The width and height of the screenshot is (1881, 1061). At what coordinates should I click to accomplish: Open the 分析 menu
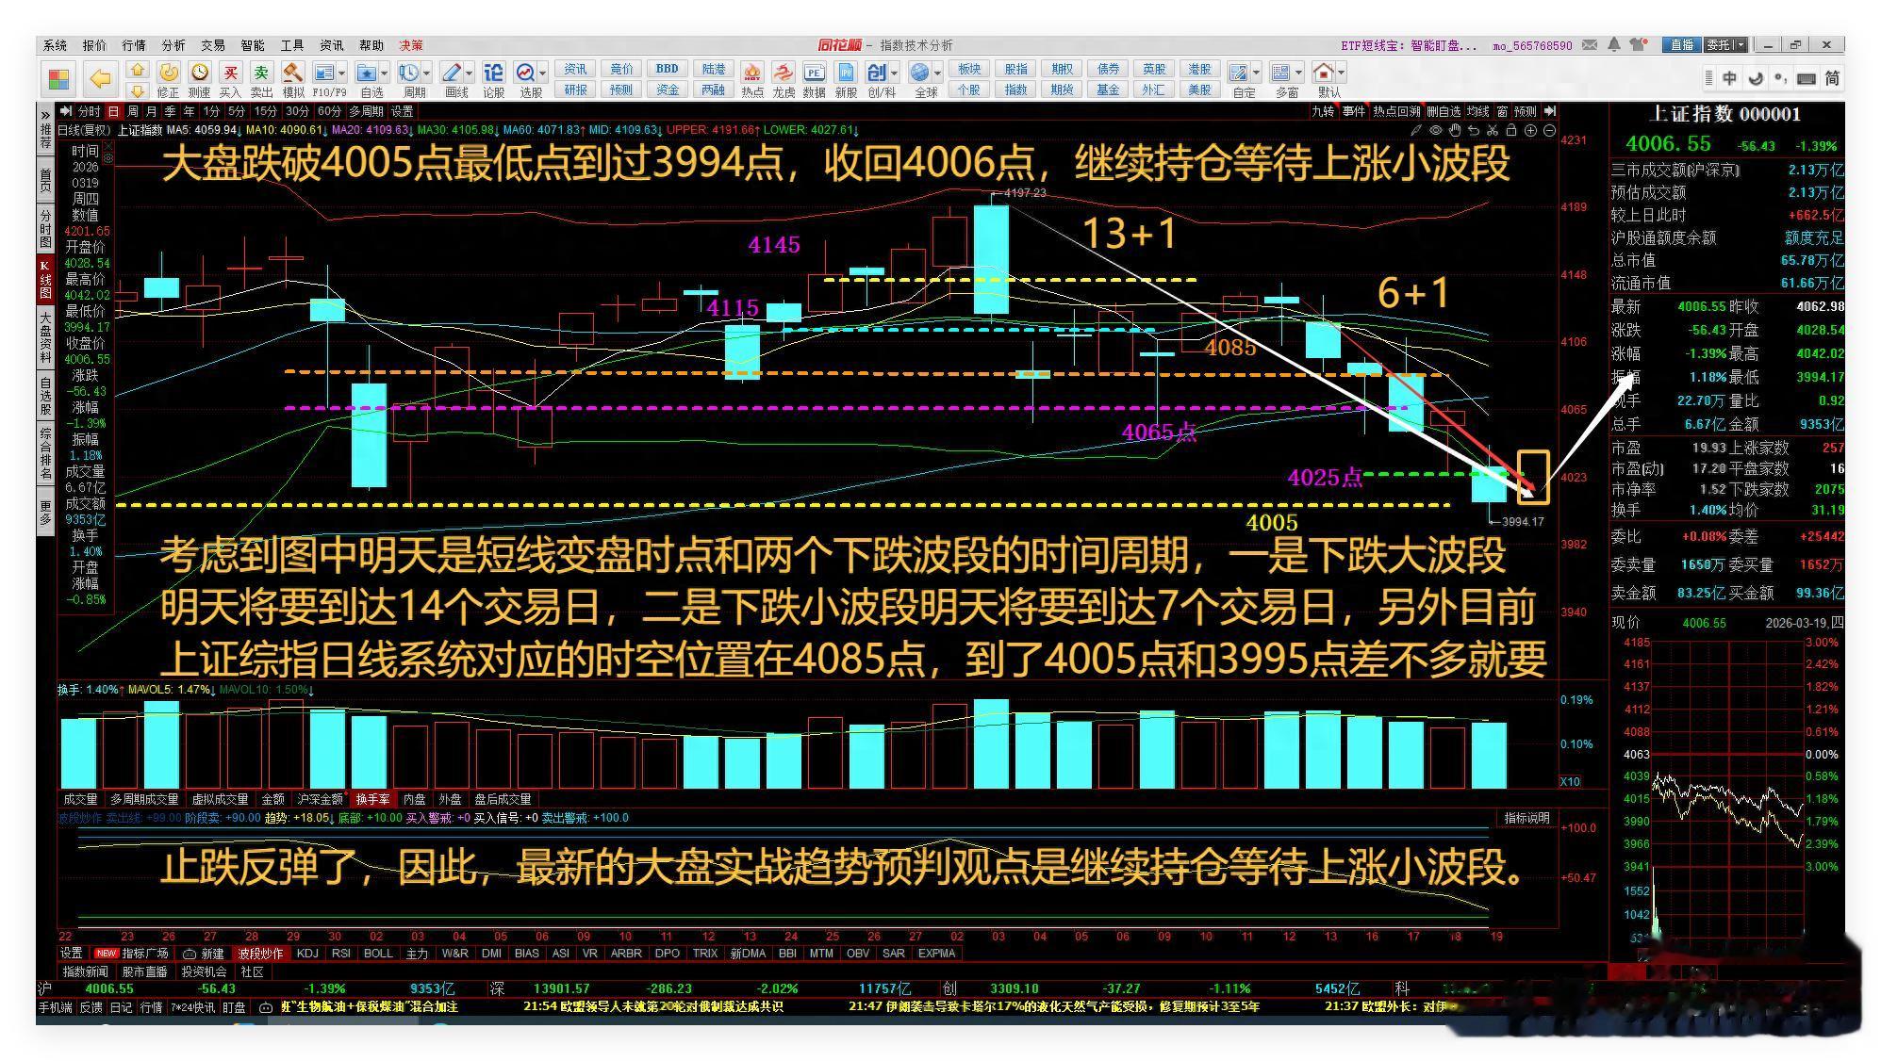(x=173, y=45)
